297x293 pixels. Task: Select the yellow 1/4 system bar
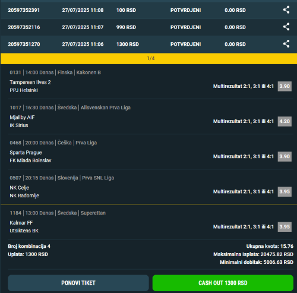click(x=148, y=58)
